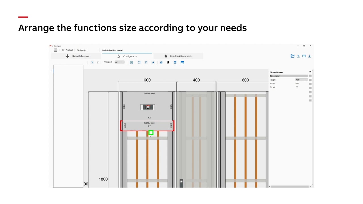The height and width of the screenshot is (204, 363).
Task: Click the undo arrow icon
Action: coord(92,62)
